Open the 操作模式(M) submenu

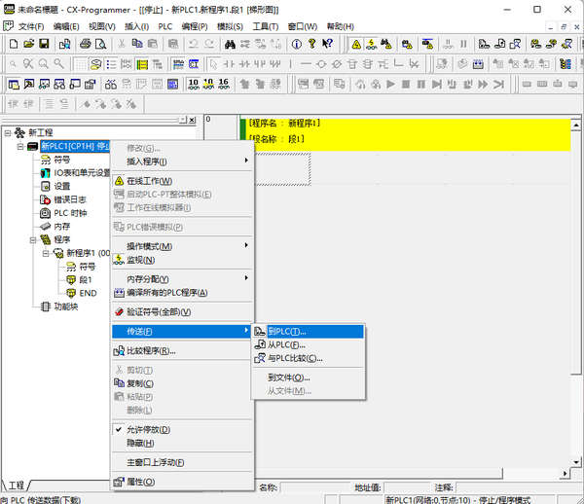point(183,246)
